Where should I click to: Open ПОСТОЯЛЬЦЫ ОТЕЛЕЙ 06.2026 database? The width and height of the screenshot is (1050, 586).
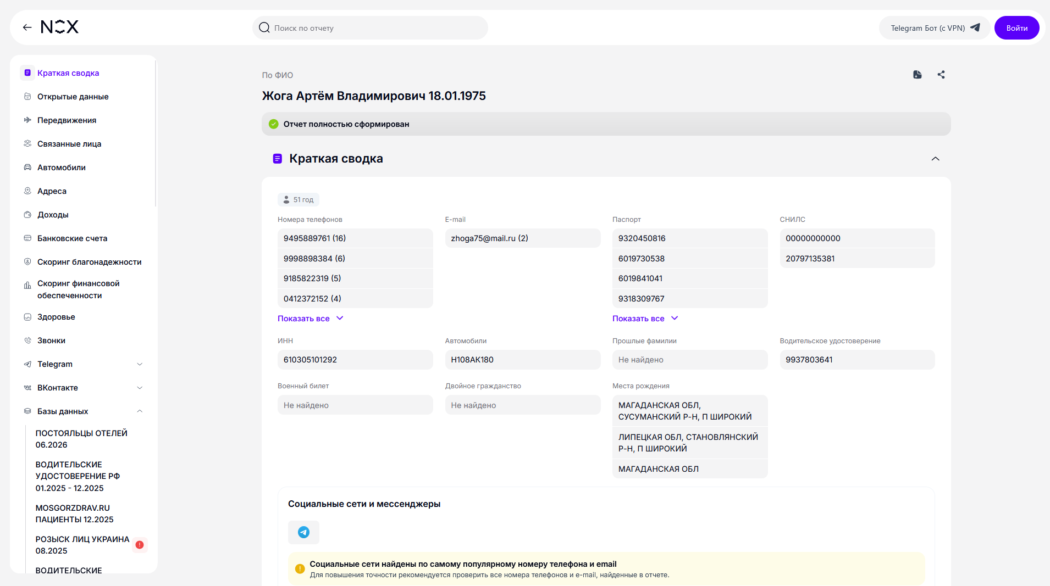coord(81,439)
